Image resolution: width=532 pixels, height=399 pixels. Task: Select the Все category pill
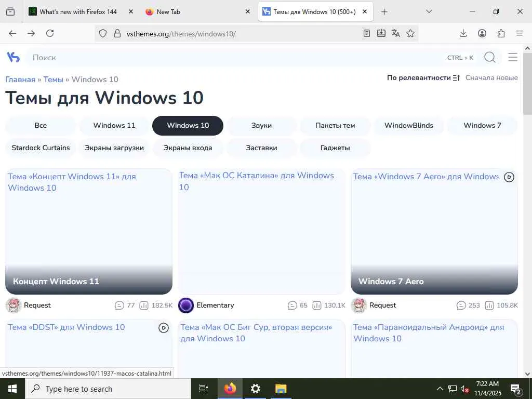(x=41, y=126)
